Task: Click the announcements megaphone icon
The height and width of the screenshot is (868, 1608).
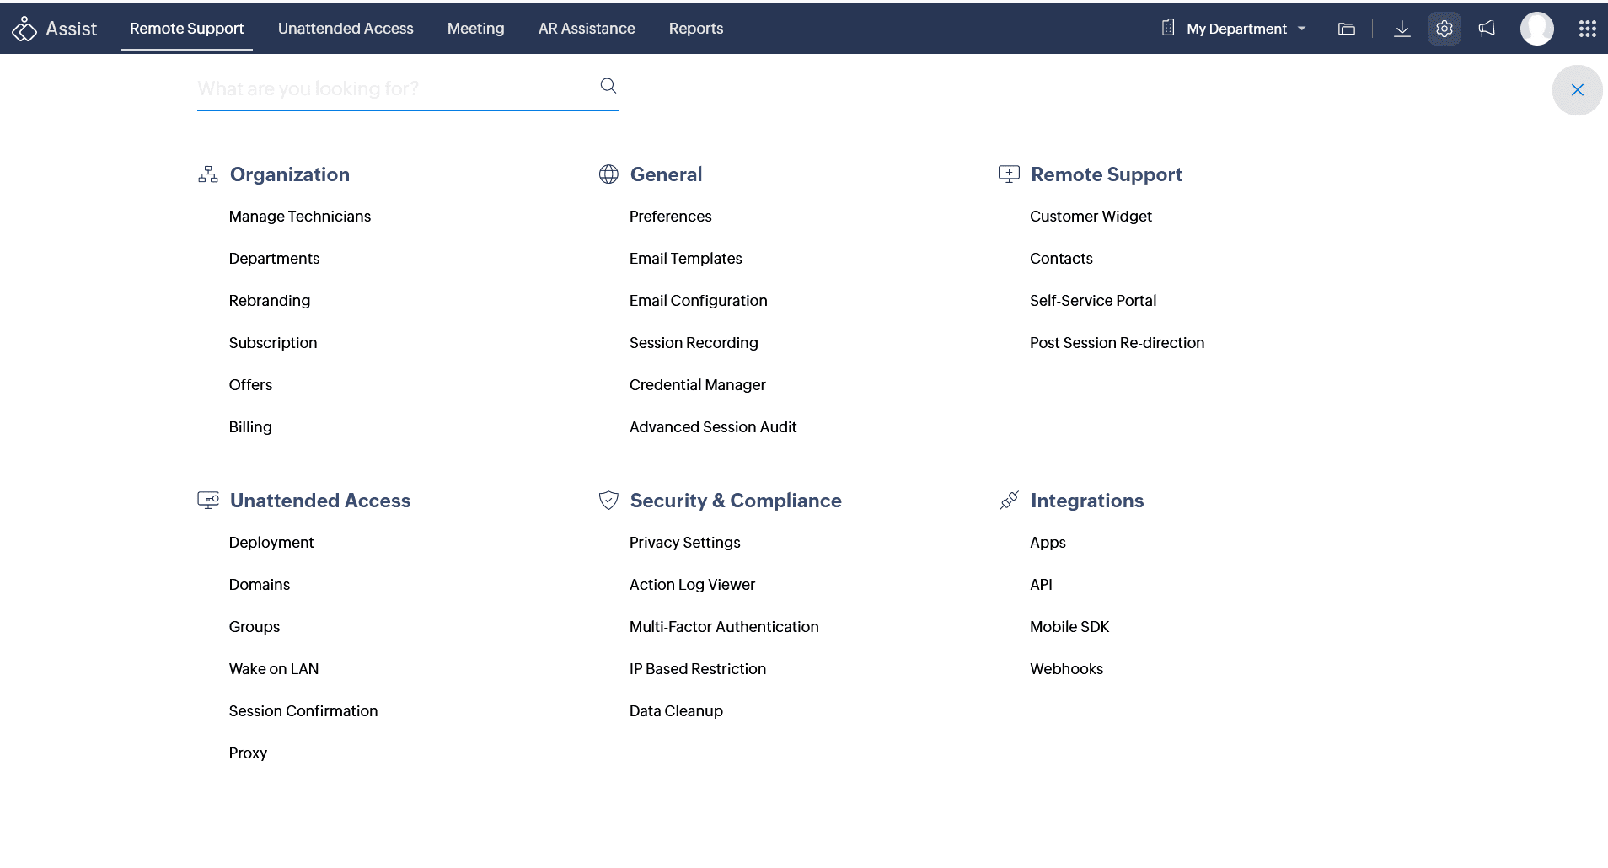Action: pos(1487,29)
